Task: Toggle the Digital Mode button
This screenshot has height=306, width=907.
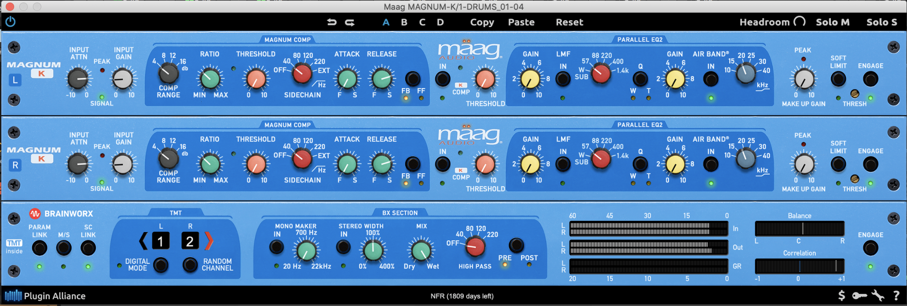Action: pos(161,265)
